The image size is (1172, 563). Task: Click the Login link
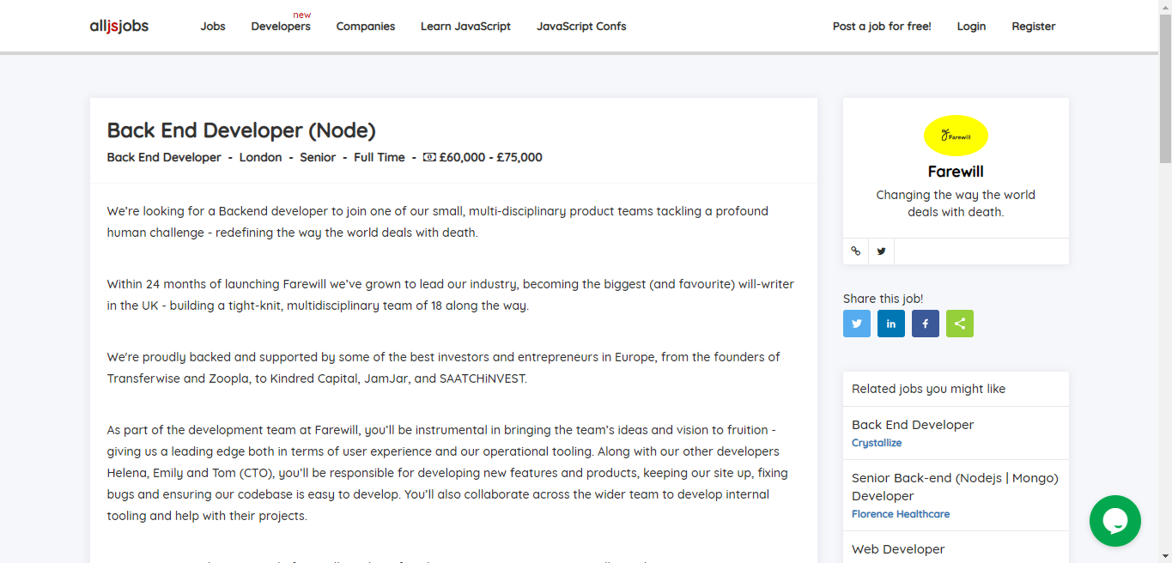click(x=971, y=26)
